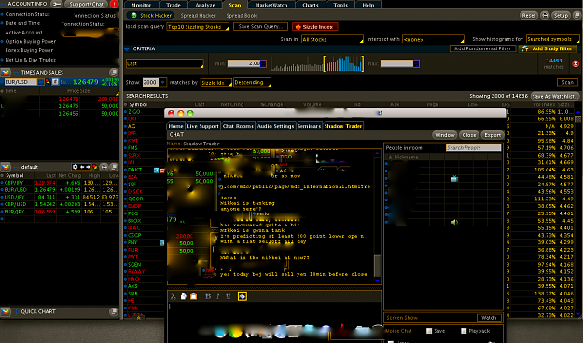
Task: Click the Quick Chart gadget selector icon
Action: click(6, 311)
